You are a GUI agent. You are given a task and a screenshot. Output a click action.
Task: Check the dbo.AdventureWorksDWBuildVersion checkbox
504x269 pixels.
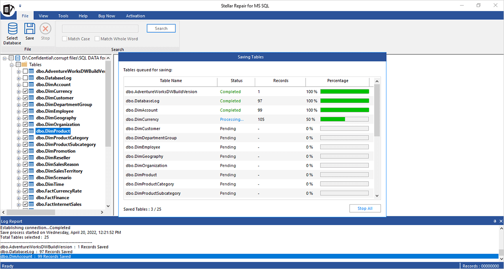pos(25,71)
